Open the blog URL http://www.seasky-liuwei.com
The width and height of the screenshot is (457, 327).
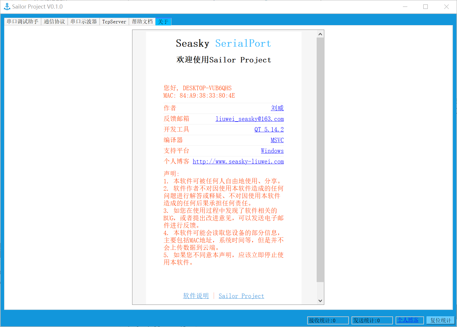pos(238,161)
